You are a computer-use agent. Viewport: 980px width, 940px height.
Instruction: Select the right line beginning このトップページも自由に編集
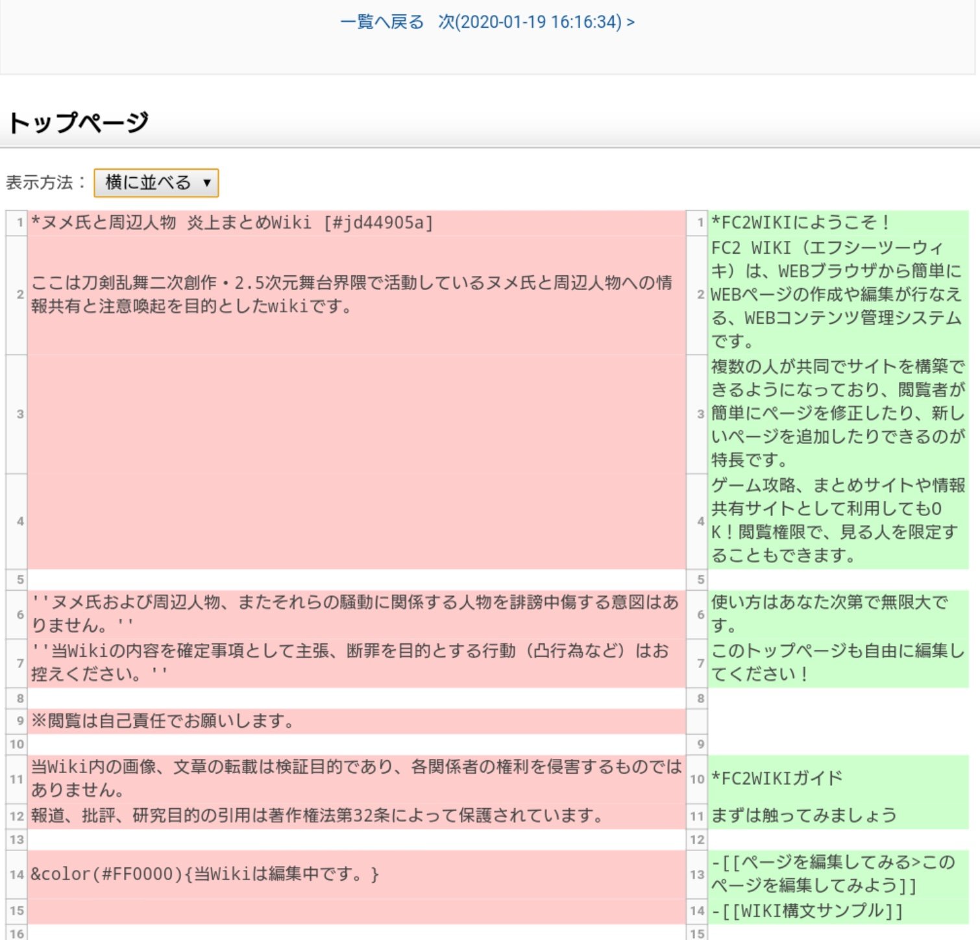pos(839,663)
